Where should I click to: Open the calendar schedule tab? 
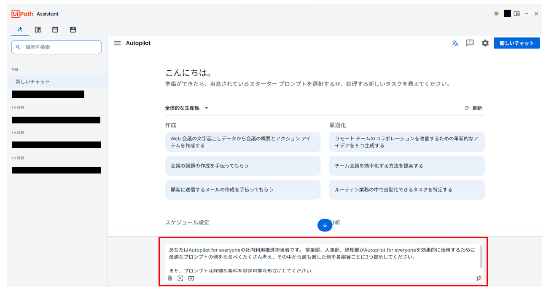55,29
